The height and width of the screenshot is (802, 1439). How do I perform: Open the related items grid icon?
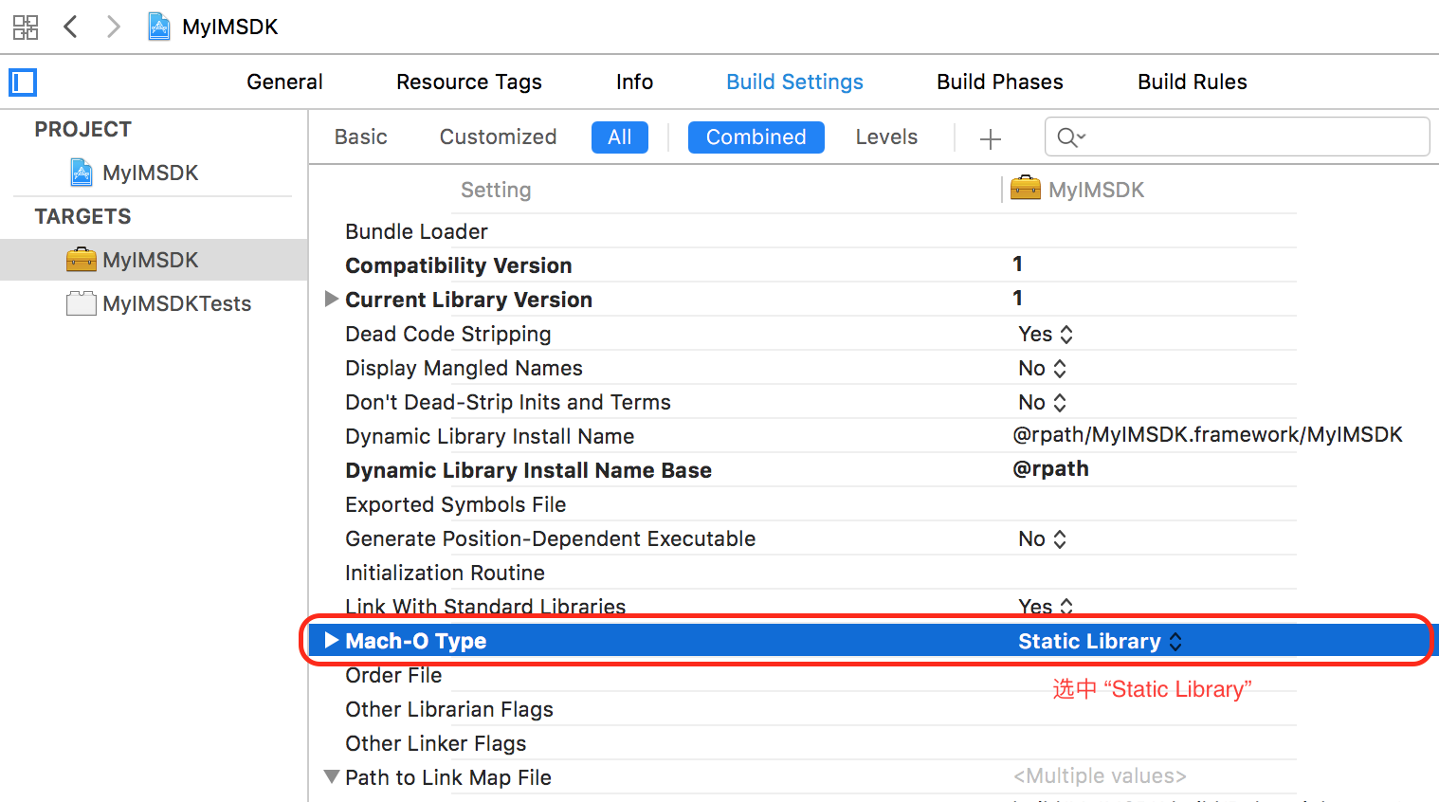(x=26, y=27)
